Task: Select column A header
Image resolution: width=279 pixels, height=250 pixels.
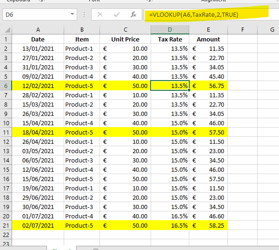Action: (x=38, y=30)
